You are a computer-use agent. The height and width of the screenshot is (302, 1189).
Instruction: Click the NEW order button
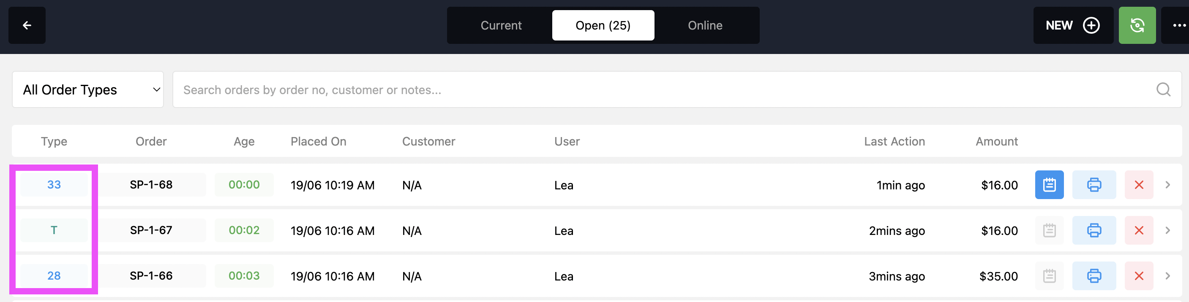(1073, 25)
